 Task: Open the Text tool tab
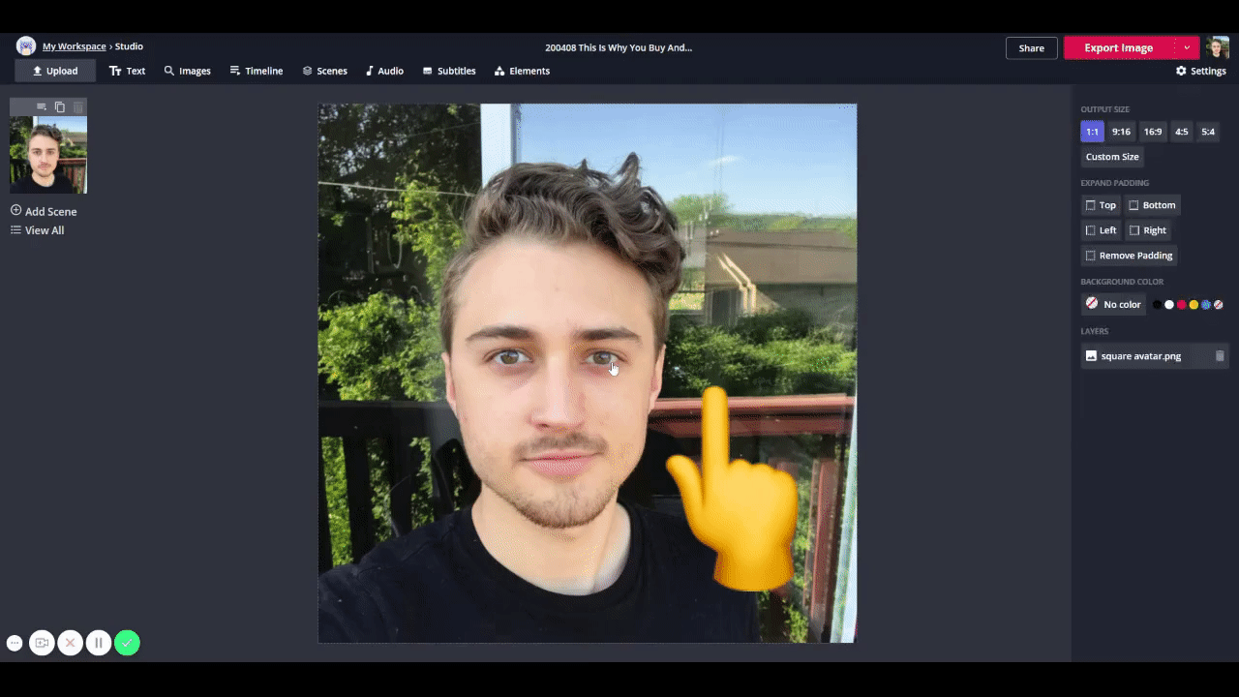127,71
